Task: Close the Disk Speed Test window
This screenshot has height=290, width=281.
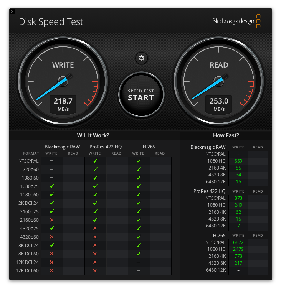Action: click(x=12, y=12)
